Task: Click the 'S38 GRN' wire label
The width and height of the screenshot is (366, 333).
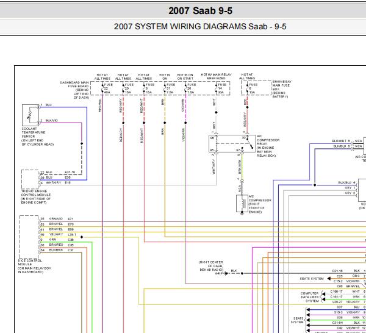Action: pos(348,317)
